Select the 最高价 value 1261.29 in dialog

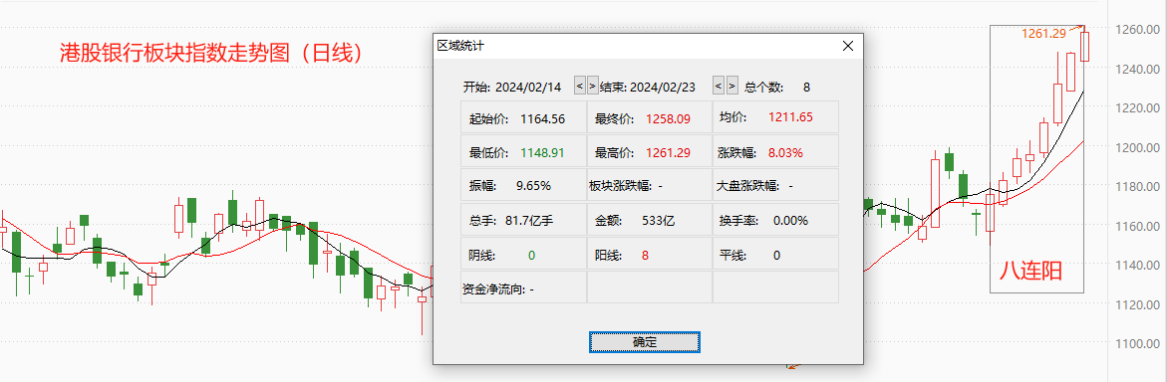pyautogui.click(x=669, y=152)
